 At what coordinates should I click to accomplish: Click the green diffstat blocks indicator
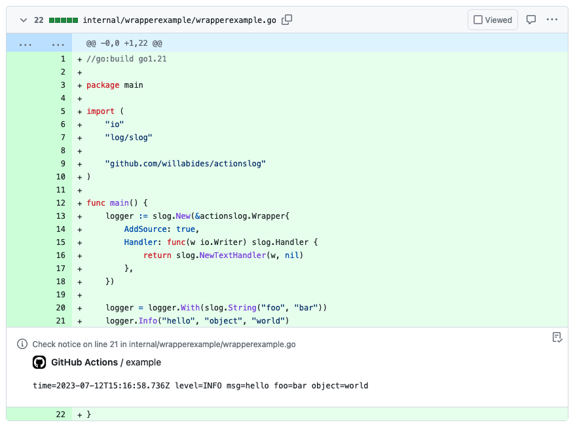click(64, 20)
